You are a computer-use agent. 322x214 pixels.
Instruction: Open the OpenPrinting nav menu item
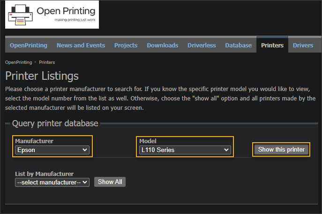28,45
